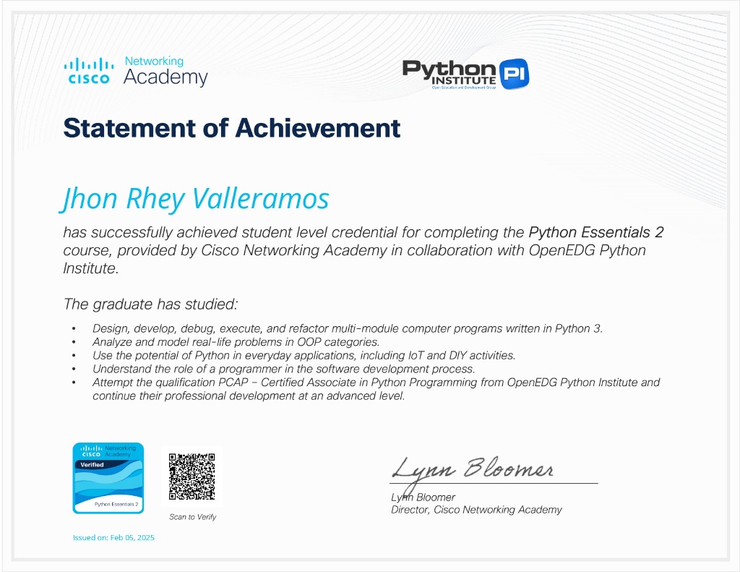The width and height of the screenshot is (740, 572).
Task: Click the QR code to verify
Action: tap(192, 477)
